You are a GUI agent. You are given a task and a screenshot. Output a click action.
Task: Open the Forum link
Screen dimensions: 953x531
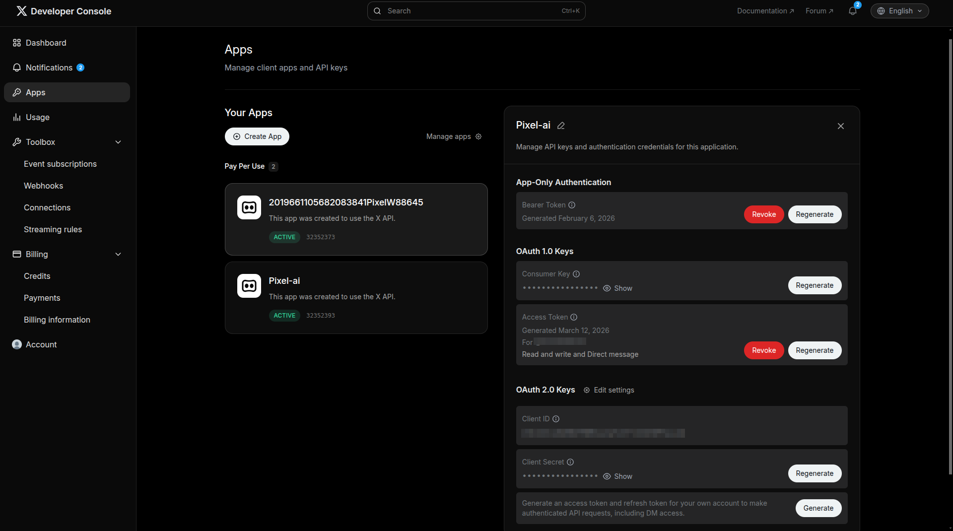819,11
